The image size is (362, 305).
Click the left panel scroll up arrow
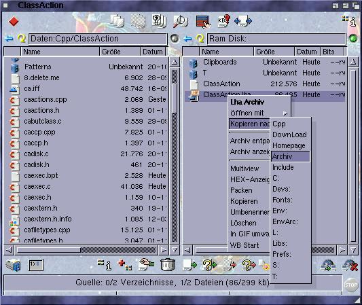click(175, 62)
